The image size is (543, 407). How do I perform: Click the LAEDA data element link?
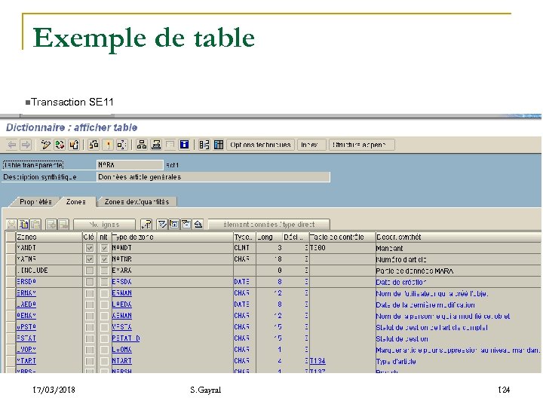121,304
